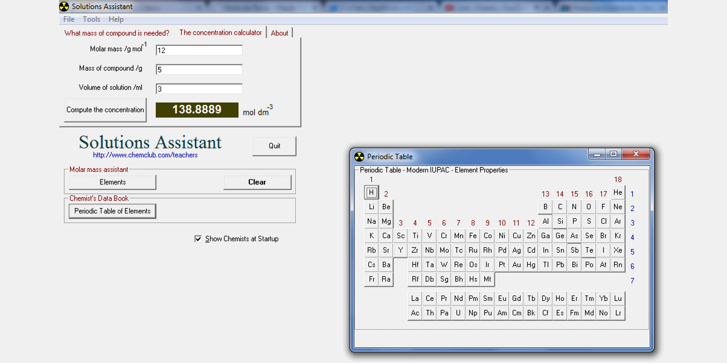The width and height of the screenshot is (727, 363).
Task: Open the Help menu
Action: [116, 19]
